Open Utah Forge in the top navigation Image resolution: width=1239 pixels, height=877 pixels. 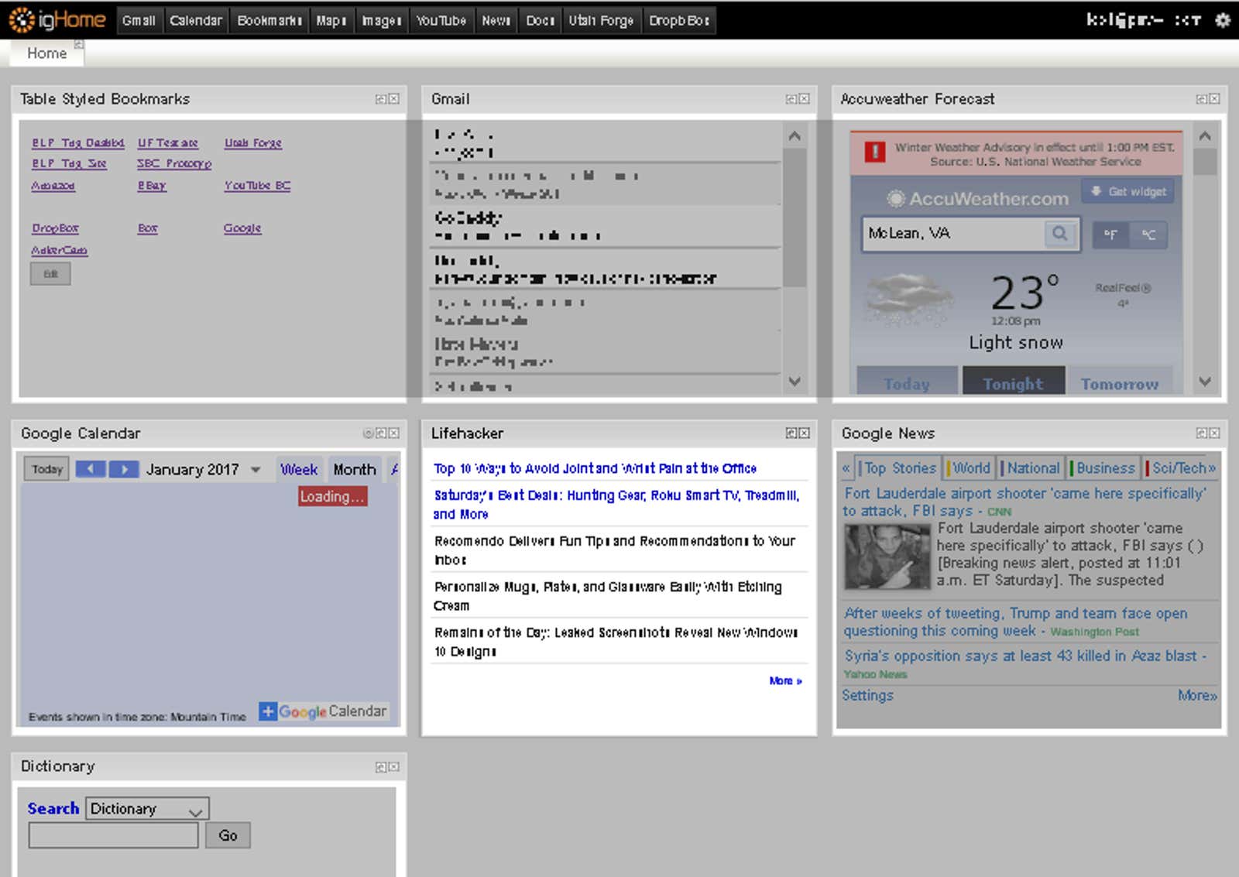point(601,21)
